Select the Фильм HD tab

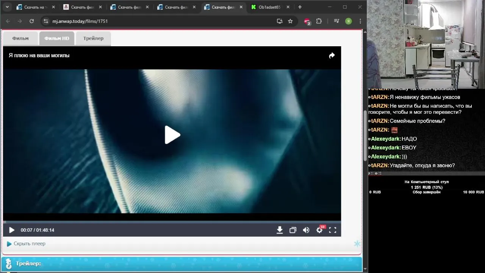click(x=57, y=38)
